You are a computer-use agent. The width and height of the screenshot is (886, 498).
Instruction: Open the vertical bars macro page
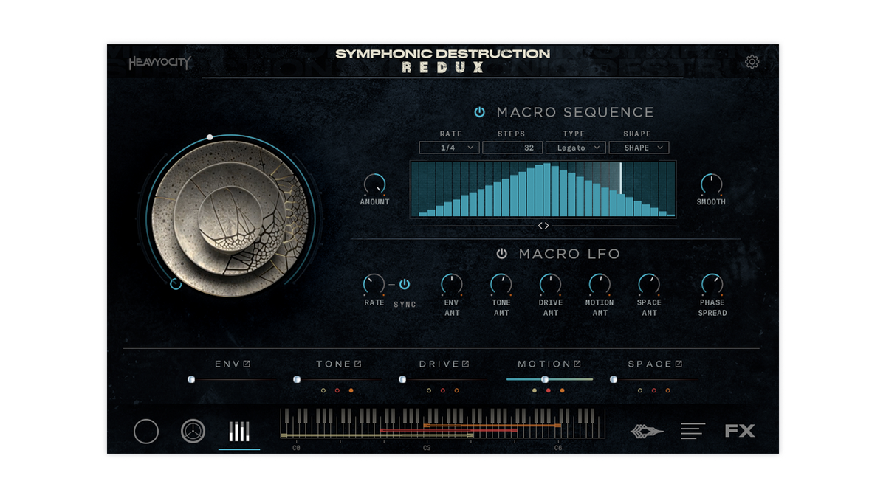[x=239, y=431]
